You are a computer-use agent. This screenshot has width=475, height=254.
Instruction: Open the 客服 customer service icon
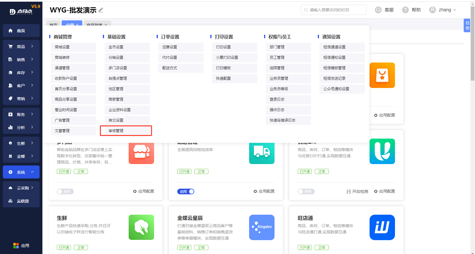pos(378,10)
